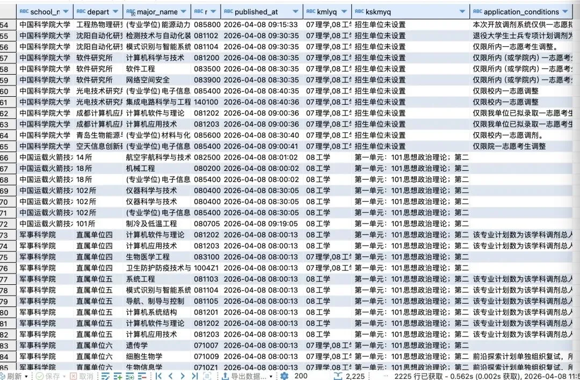The width and height of the screenshot is (580, 380).
Task: Click ABC type icon of kskmyq column
Action: 359,11
